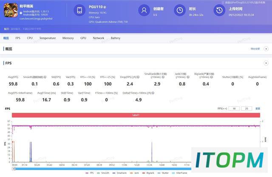Switch to the FPS tab
Viewport: 272px width, 177px height.
[x=18, y=38]
